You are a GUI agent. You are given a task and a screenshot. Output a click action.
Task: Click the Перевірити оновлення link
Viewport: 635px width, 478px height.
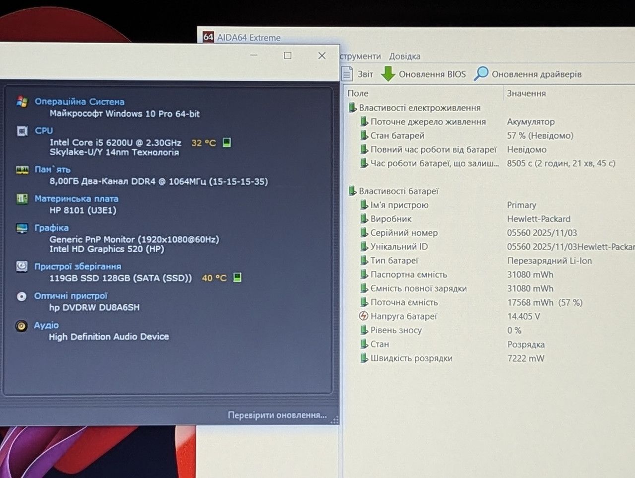(x=277, y=415)
